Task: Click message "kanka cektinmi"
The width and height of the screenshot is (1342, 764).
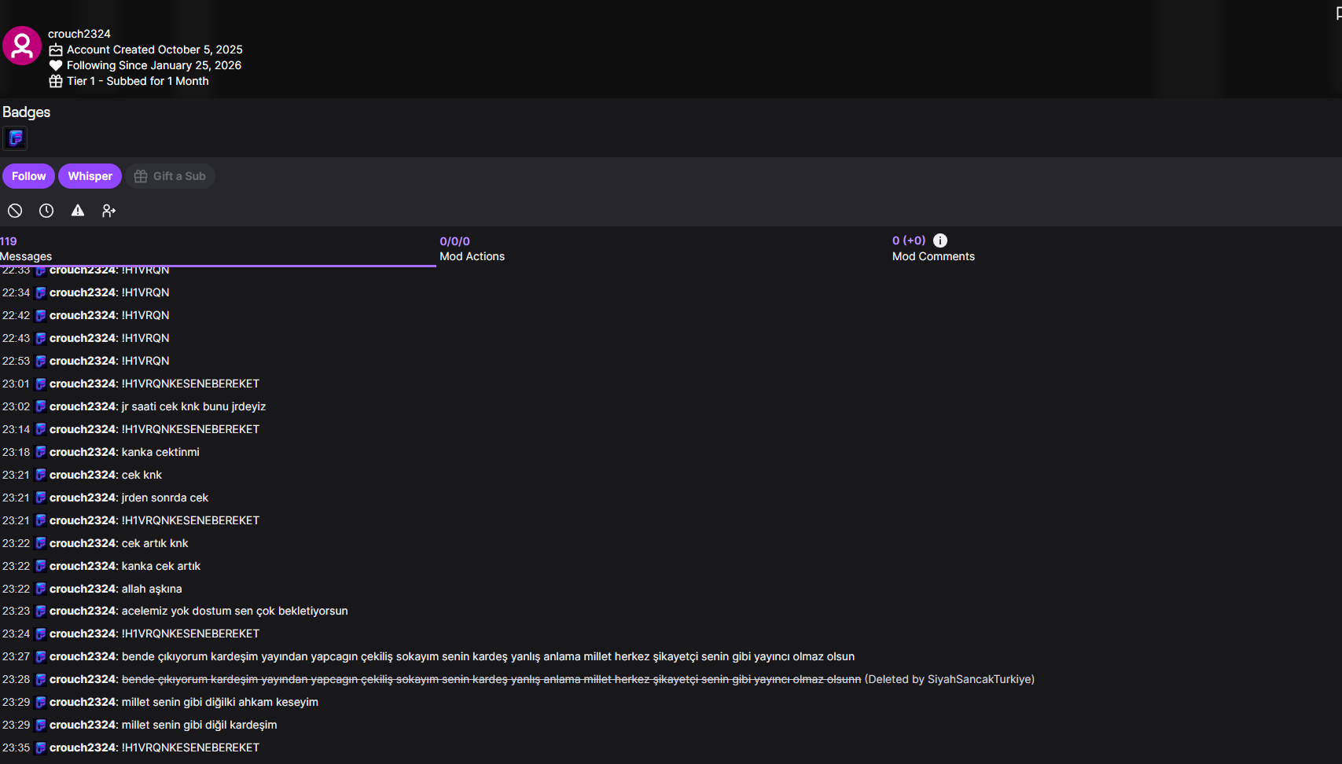Action: [160, 452]
